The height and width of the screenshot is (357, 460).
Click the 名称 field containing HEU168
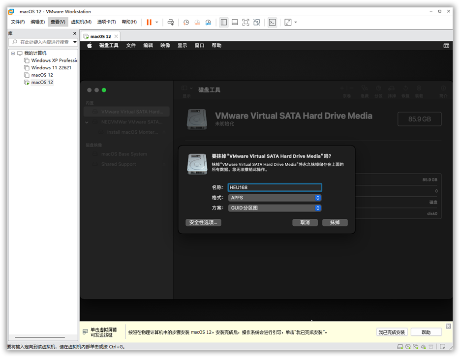point(275,187)
